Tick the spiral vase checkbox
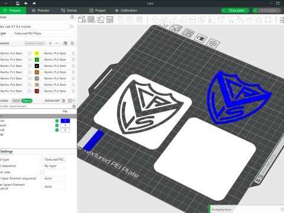The width and height of the screenshot is (284, 213). (x=42, y=172)
